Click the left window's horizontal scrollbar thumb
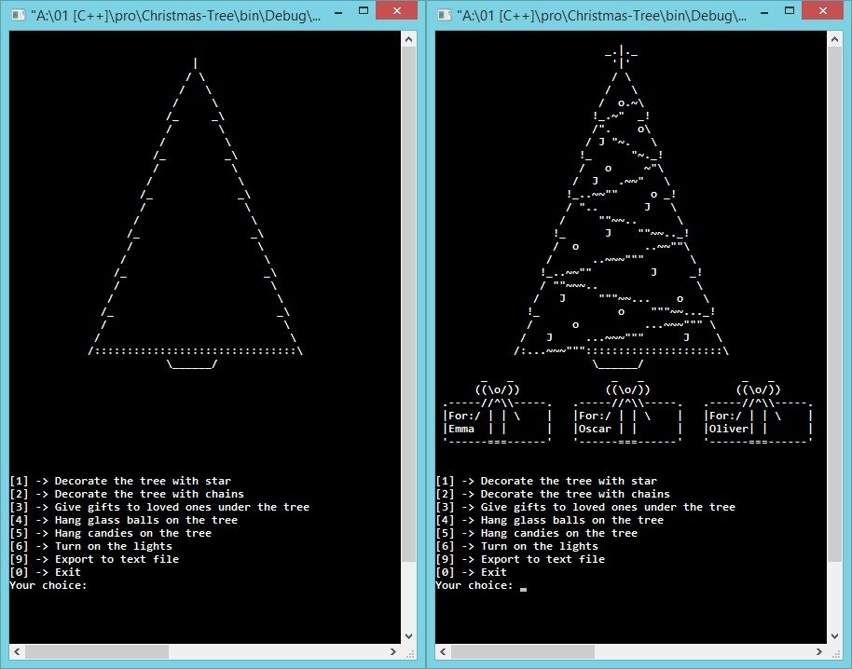Screen dimensions: 852x669 coord(97,651)
